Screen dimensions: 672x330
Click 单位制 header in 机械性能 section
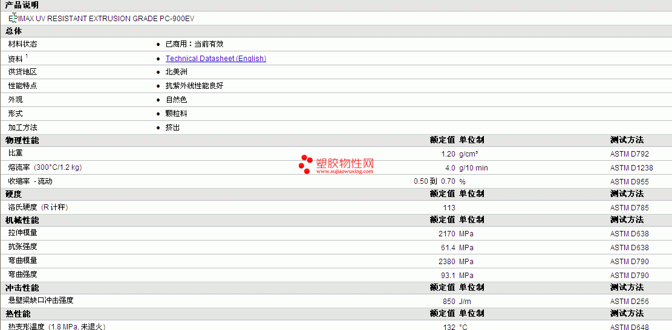[x=472, y=220]
